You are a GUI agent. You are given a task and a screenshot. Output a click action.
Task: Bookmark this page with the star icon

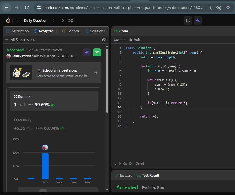pos(228,8)
